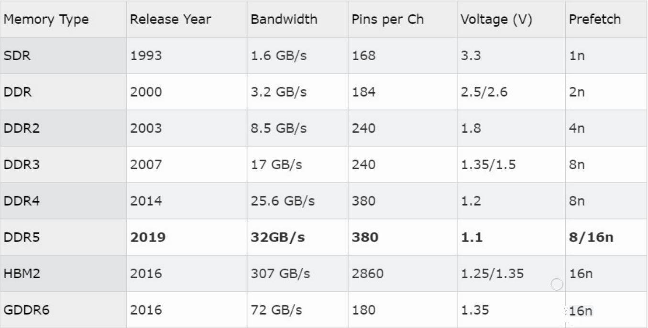Click the Pins per Ch header
The width and height of the screenshot is (648, 328).
point(388,20)
